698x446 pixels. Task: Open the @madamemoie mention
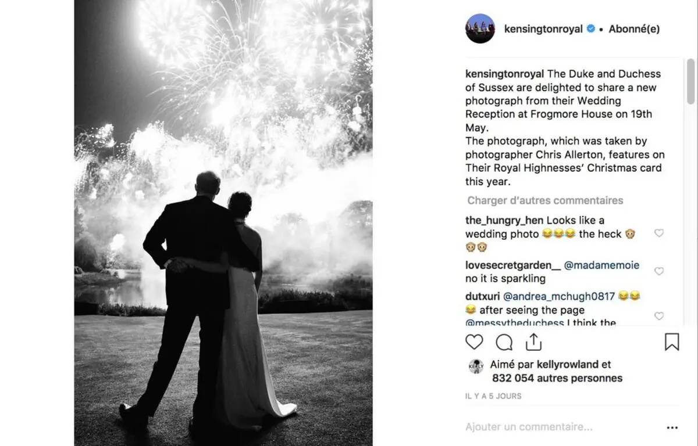click(601, 265)
